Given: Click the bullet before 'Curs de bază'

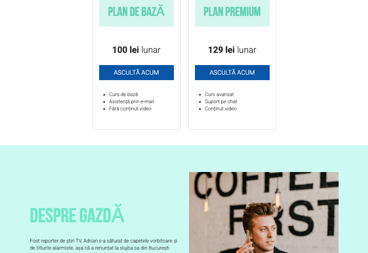Looking at the screenshot, I should tap(104, 95).
